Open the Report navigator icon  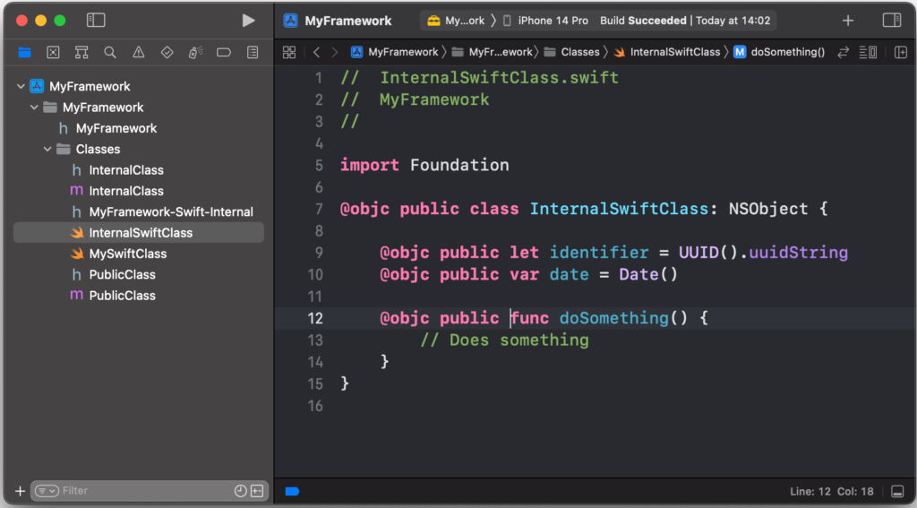coord(253,52)
